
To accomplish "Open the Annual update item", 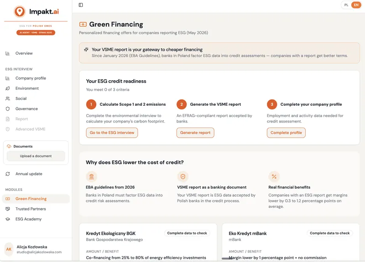I will 36,174.
